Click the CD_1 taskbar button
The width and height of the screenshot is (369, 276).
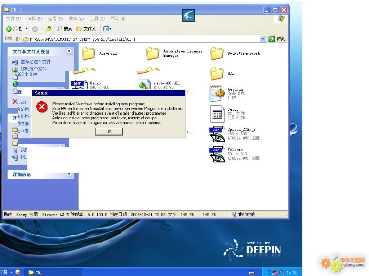click(53, 272)
